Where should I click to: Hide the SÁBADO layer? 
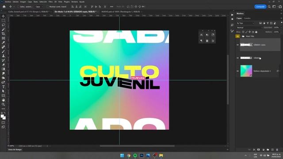237,58
